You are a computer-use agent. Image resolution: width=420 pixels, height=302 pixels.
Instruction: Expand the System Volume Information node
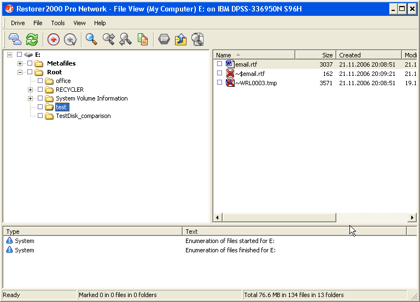click(x=30, y=99)
